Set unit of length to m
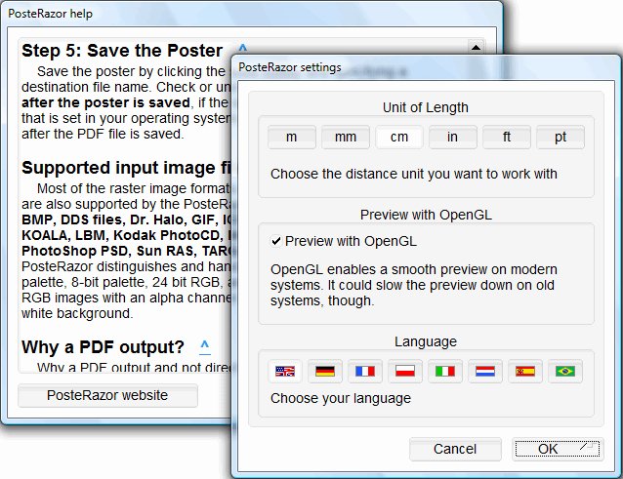 pos(292,137)
